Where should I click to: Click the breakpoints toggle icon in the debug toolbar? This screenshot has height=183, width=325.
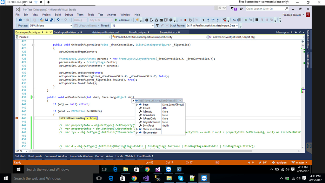click(x=224, y=20)
